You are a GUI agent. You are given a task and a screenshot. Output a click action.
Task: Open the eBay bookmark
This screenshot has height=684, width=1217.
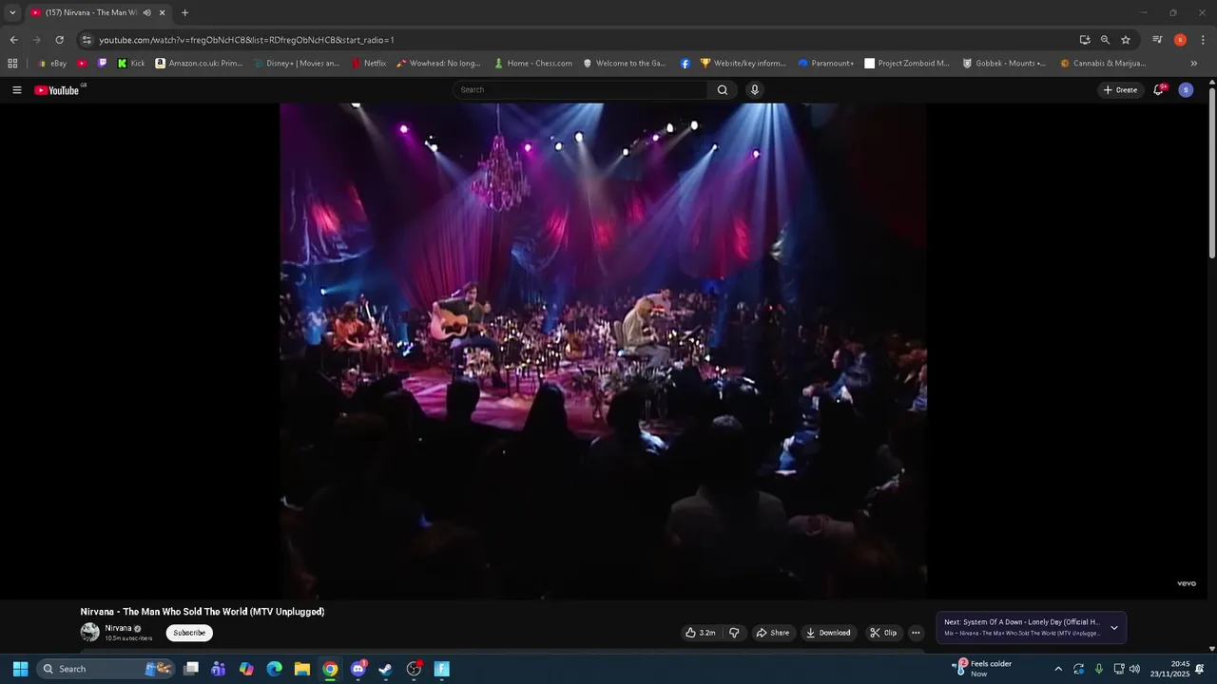53,64
